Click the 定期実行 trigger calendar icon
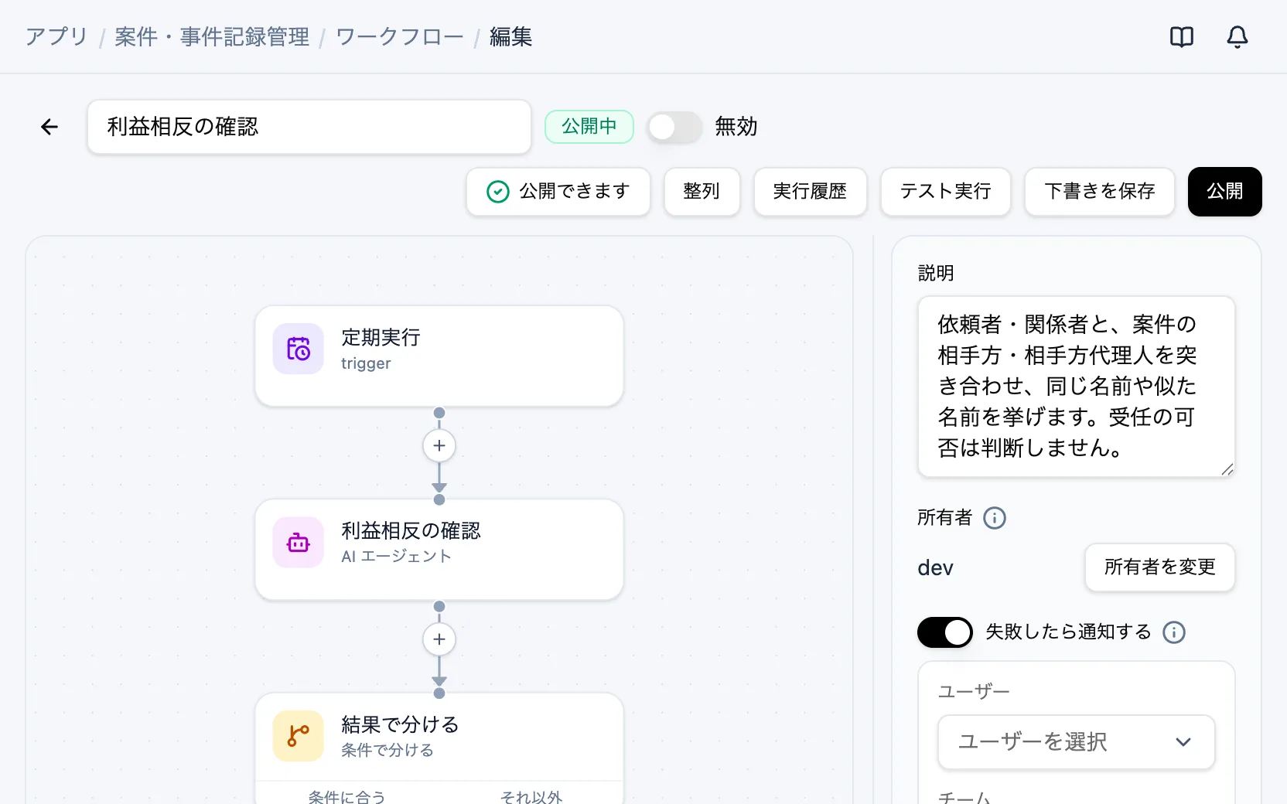 299,349
